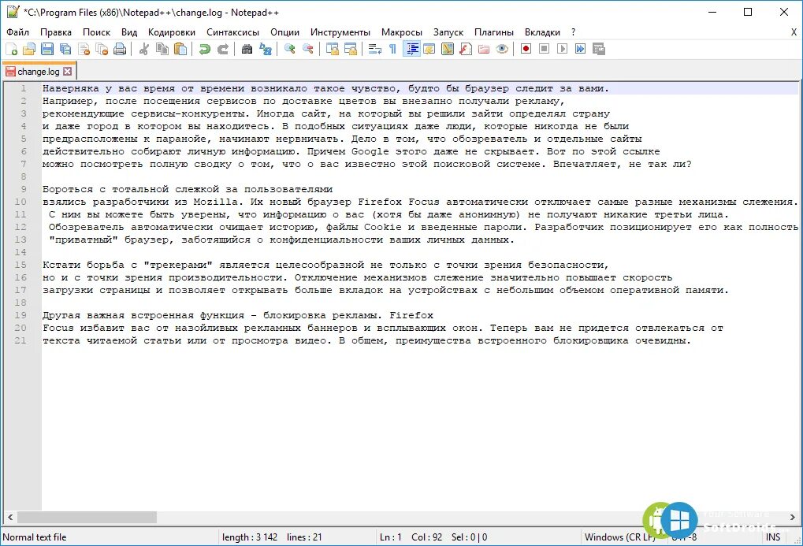
Task: Toggle vertical scroll synchronization icon
Action: tap(333, 49)
